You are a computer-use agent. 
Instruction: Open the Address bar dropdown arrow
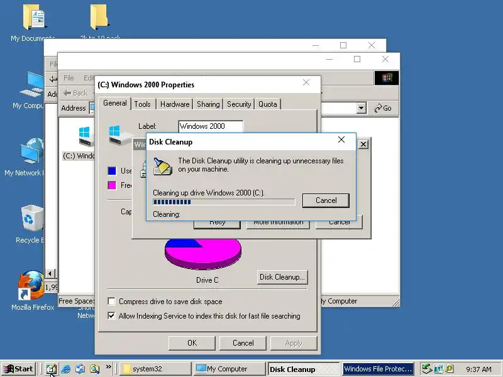coord(361,108)
